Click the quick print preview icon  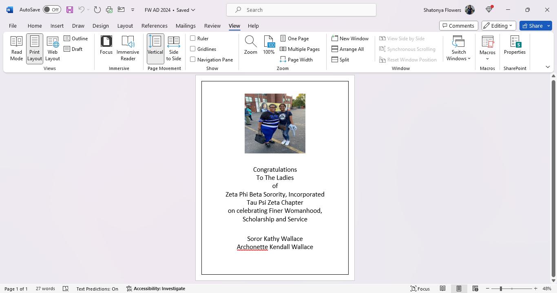coord(109,10)
